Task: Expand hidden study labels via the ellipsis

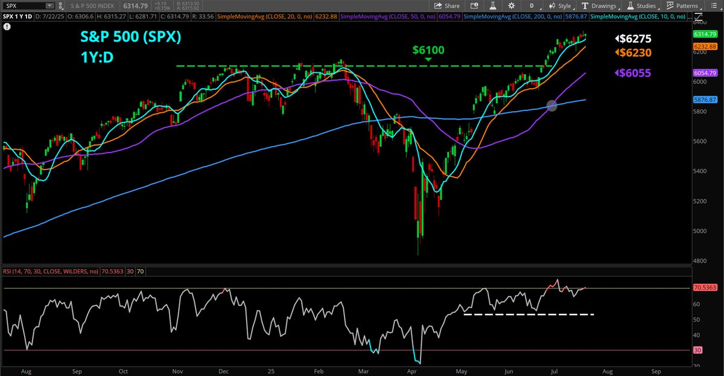Action: [x=690, y=17]
